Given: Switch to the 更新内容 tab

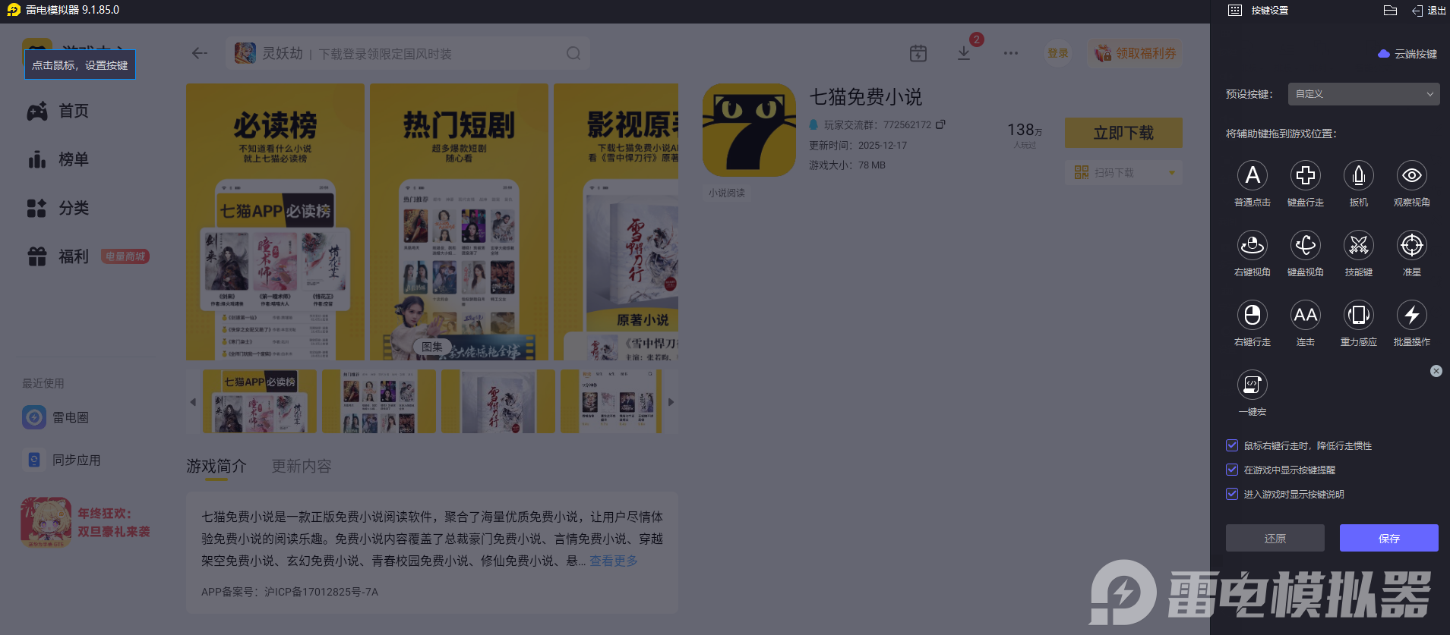Looking at the screenshot, I should tap(302, 466).
